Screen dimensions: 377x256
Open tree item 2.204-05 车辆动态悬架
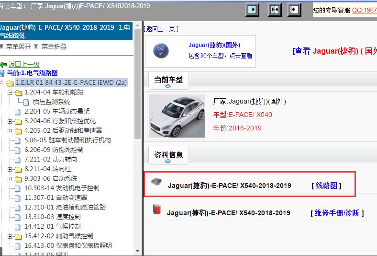57,111
